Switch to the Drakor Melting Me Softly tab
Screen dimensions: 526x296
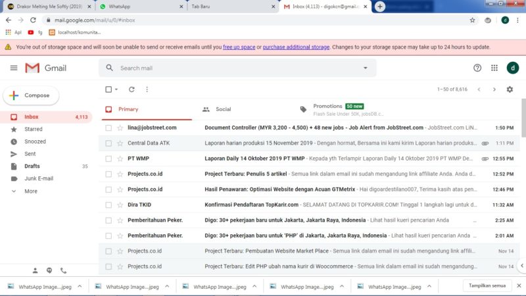pos(49,7)
